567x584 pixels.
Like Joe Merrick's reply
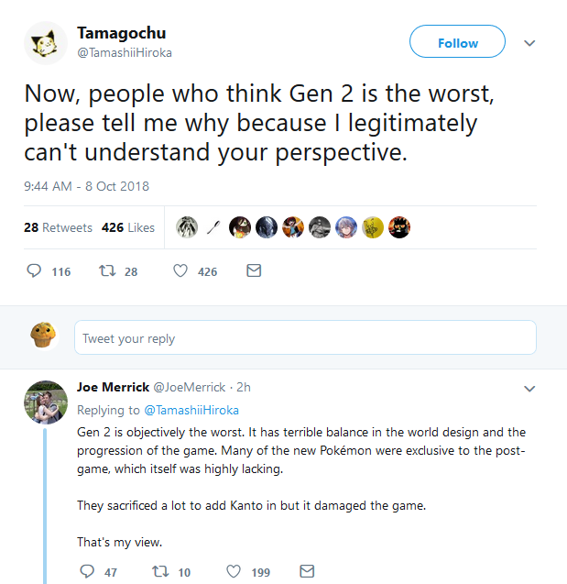[234, 571]
